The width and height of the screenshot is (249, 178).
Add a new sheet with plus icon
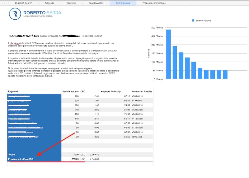[4, 3]
